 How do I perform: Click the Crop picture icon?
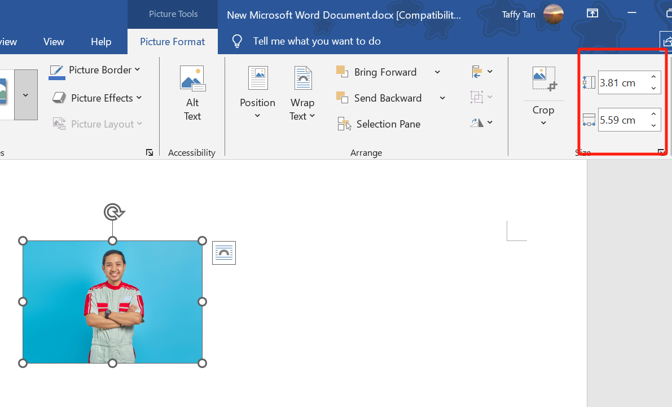point(544,78)
